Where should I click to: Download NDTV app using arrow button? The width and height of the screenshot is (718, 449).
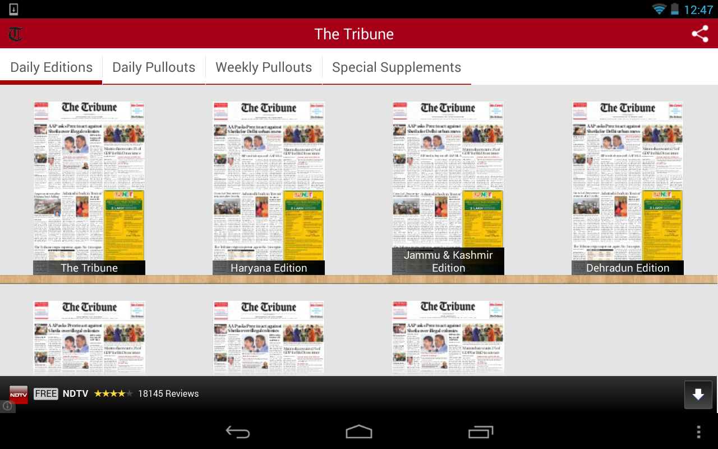click(698, 395)
